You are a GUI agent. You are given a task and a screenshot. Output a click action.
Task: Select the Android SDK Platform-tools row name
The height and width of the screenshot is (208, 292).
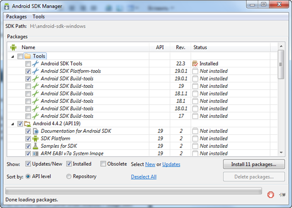pyautogui.click(x=71, y=71)
